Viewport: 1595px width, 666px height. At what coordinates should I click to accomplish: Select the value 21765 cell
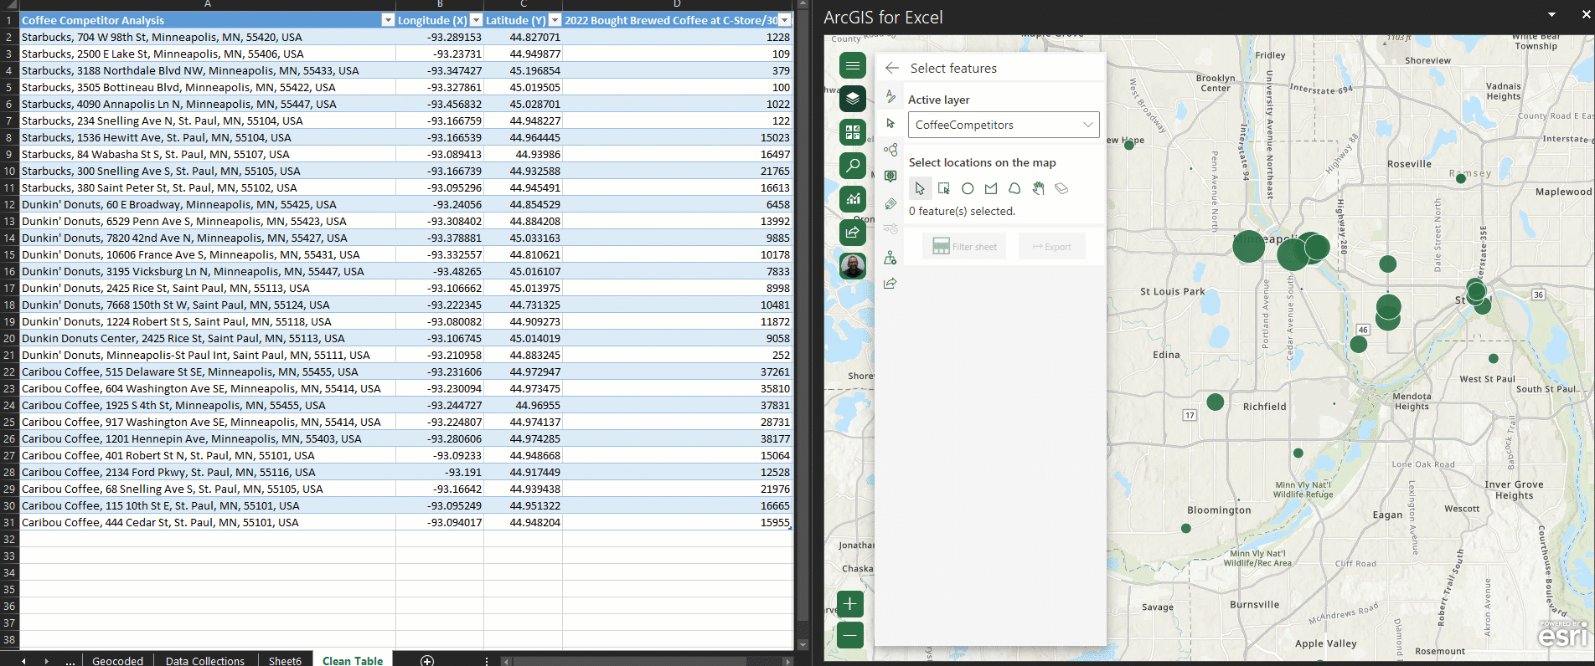click(x=678, y=171)
